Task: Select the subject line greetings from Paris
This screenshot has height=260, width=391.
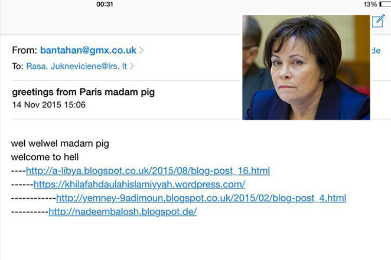Action: (83, 92)
